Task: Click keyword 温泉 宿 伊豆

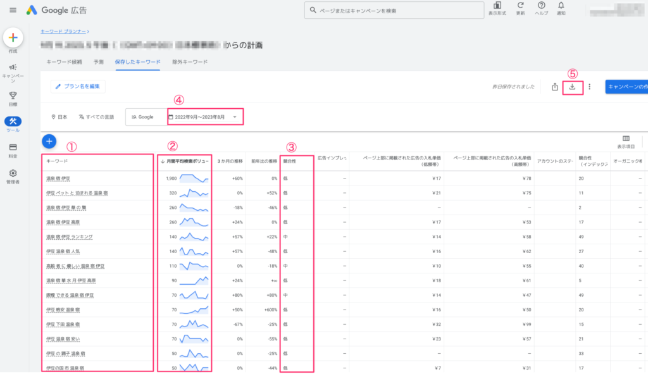Action: (x=58, y=178)
